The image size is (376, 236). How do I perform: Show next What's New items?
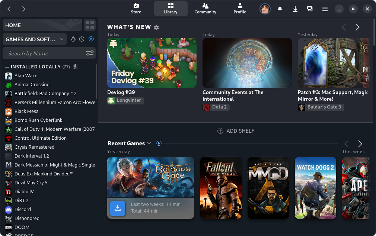pos(357,27)
